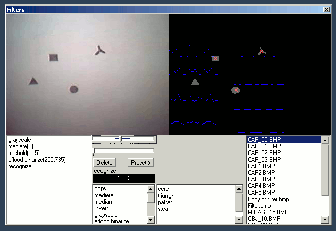Click the lower parameter slider handle

(94, 151)
